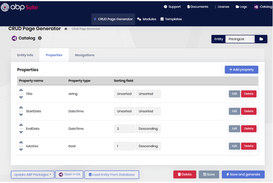This screenshot has height=183, width=273.
Task: Switch to the Navigations tab
Action: pos(85,55)
